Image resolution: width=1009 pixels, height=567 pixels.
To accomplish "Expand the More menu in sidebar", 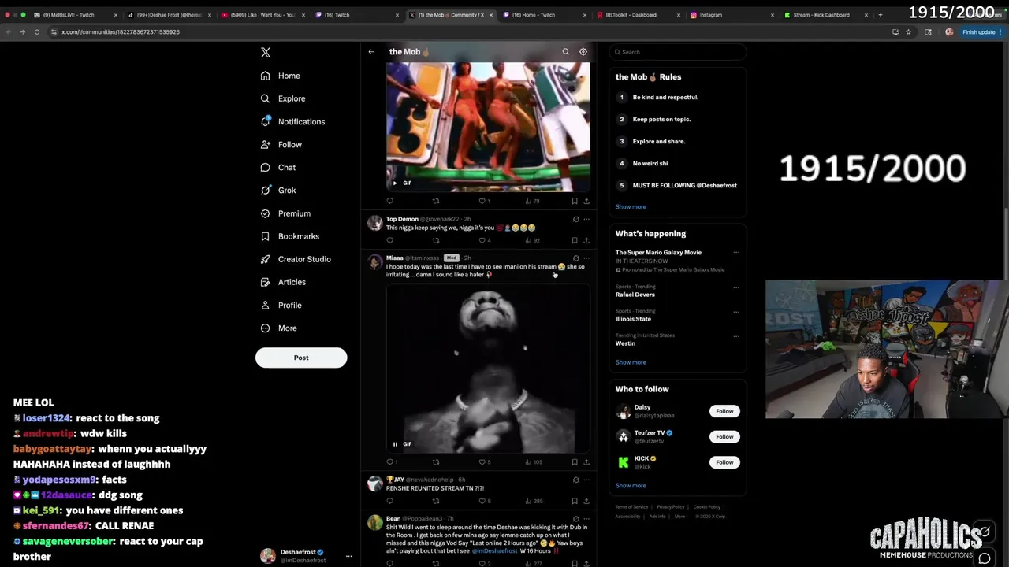I will [x=279, y=328].
